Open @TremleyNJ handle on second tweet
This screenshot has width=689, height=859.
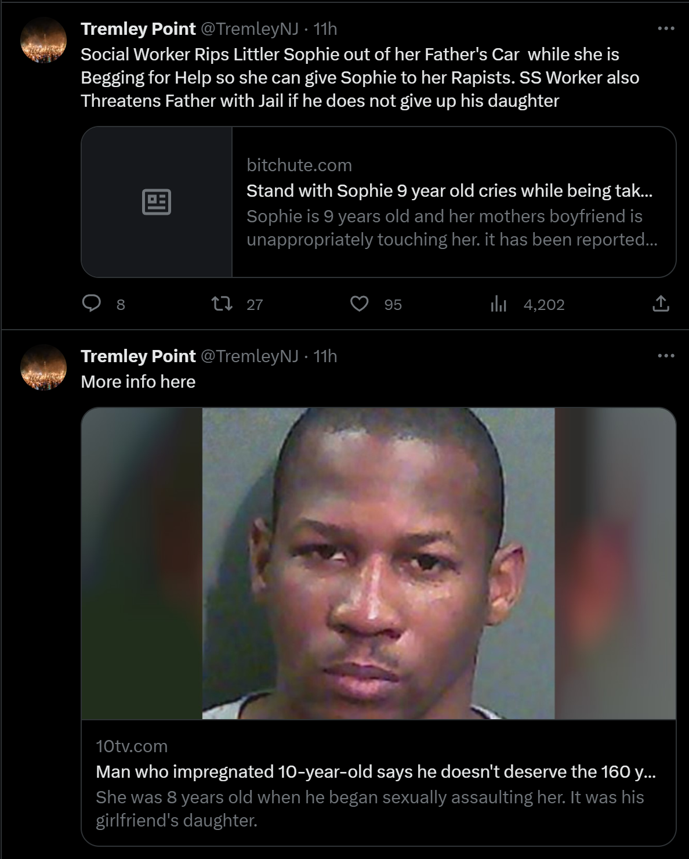[x=249, y=356]
